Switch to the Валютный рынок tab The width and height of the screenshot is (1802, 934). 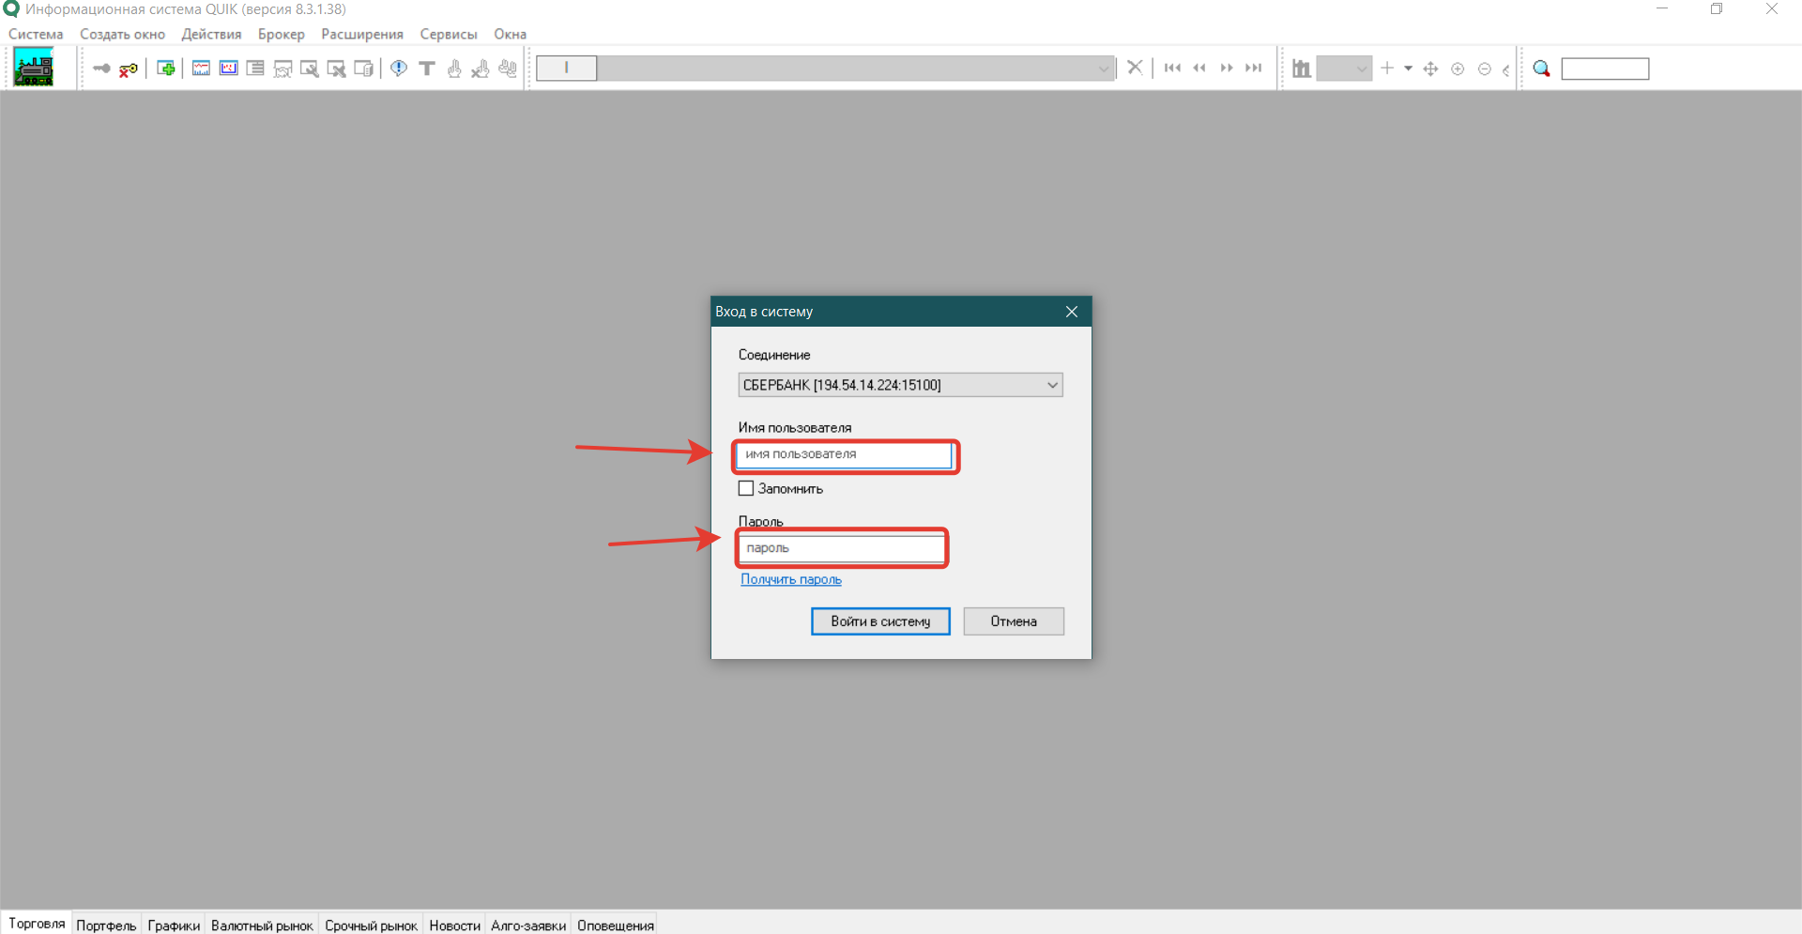262,926
